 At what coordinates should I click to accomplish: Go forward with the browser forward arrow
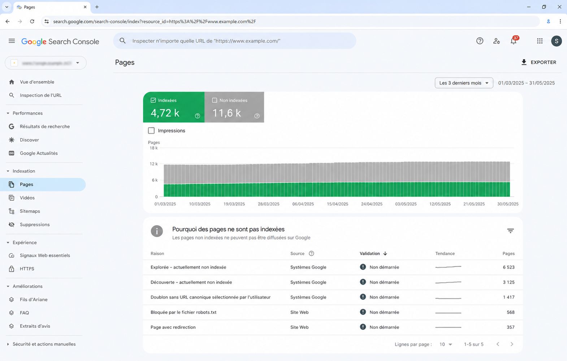point(20,22)
